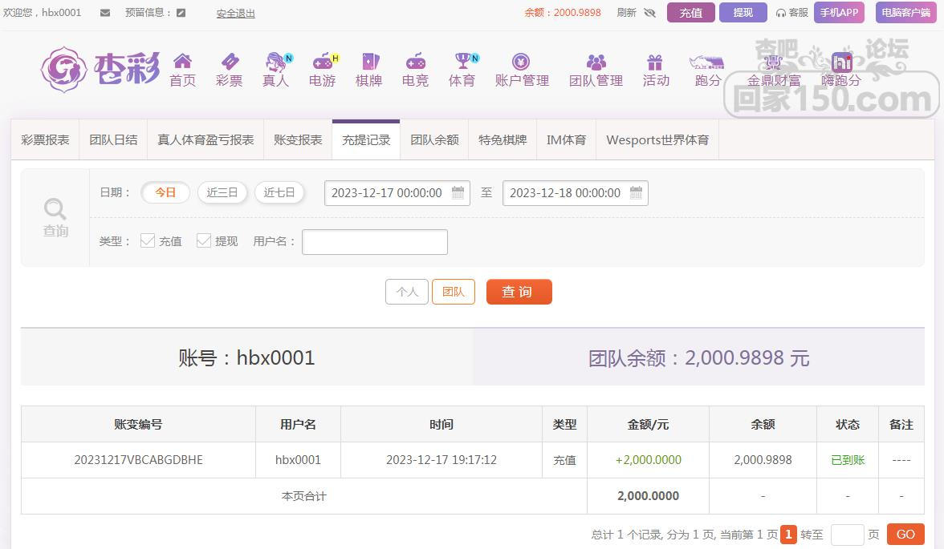Click the +2,000.0000 amount cell
Screen dimensions: 944x549
[x=649, y=460]
